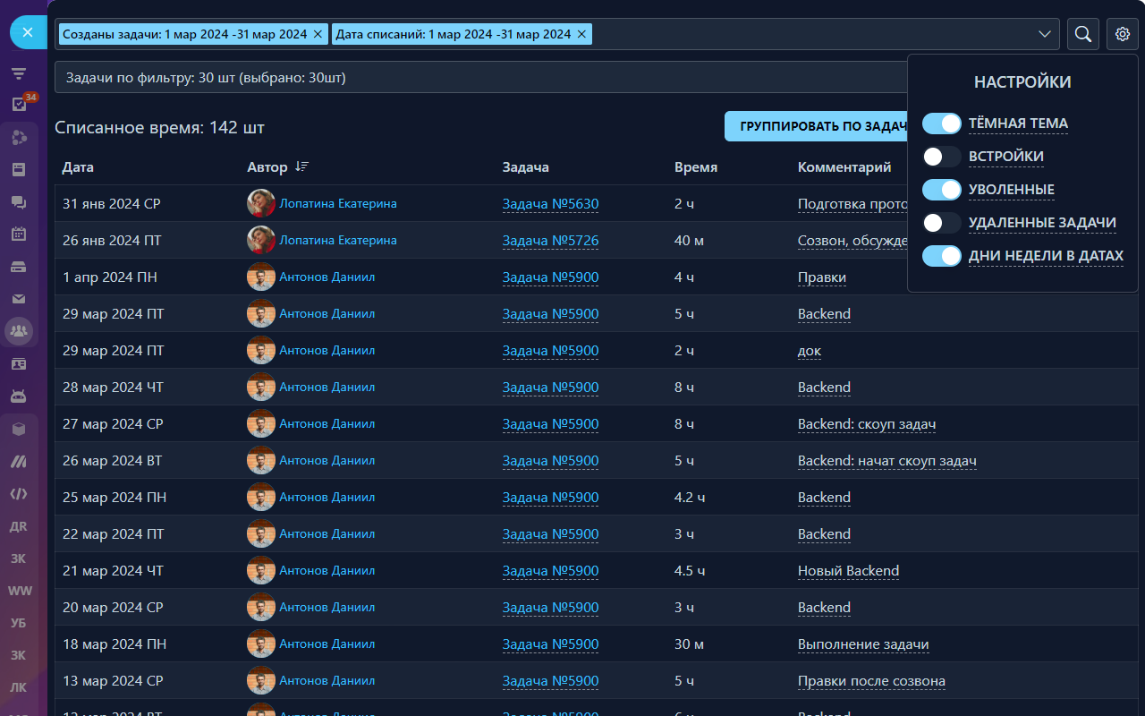Open Лопатина Екатерина in the 31 янв row
The width and height of the screenshot is (1145, 716).
pos(338,204)
